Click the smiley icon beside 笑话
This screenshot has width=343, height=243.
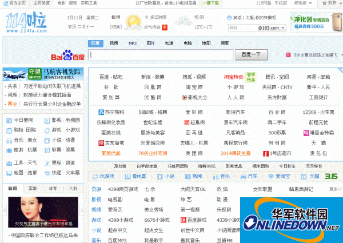[229, 18]
